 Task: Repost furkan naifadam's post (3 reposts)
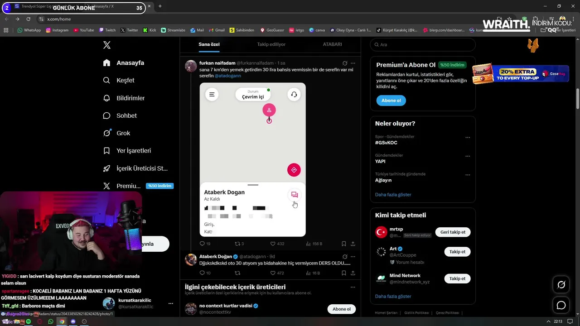(x=239, y=244)
